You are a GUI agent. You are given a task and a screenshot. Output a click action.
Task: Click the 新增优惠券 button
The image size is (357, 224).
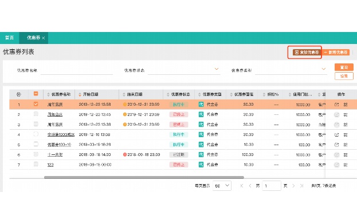336,52
